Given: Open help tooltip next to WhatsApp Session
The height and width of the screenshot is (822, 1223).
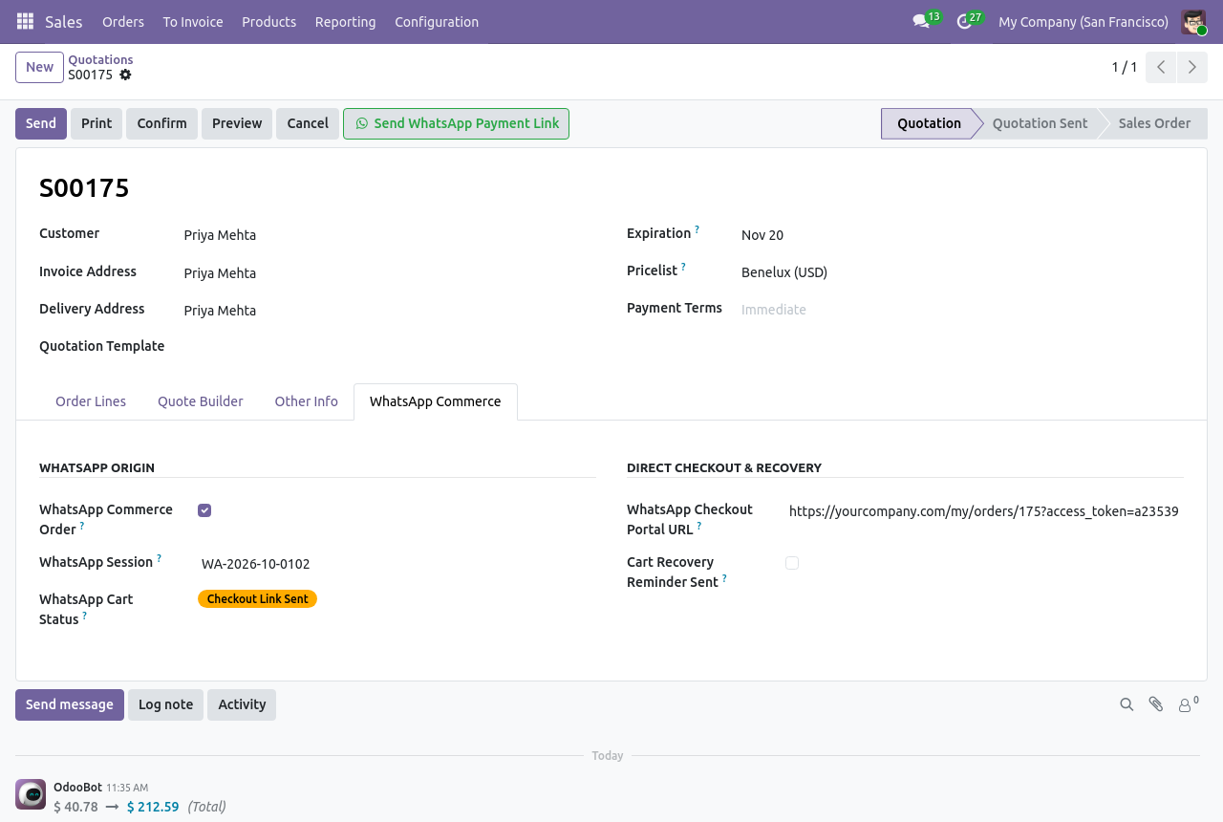Looking at the screenshot, I should (x=159, y=558).
